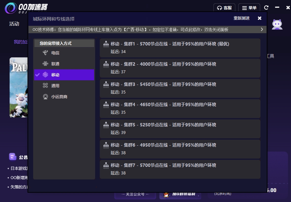The height and width of the screenshot is (202, 291).
Task: Click the network icon for 集群6
Action: pos(106,145)
